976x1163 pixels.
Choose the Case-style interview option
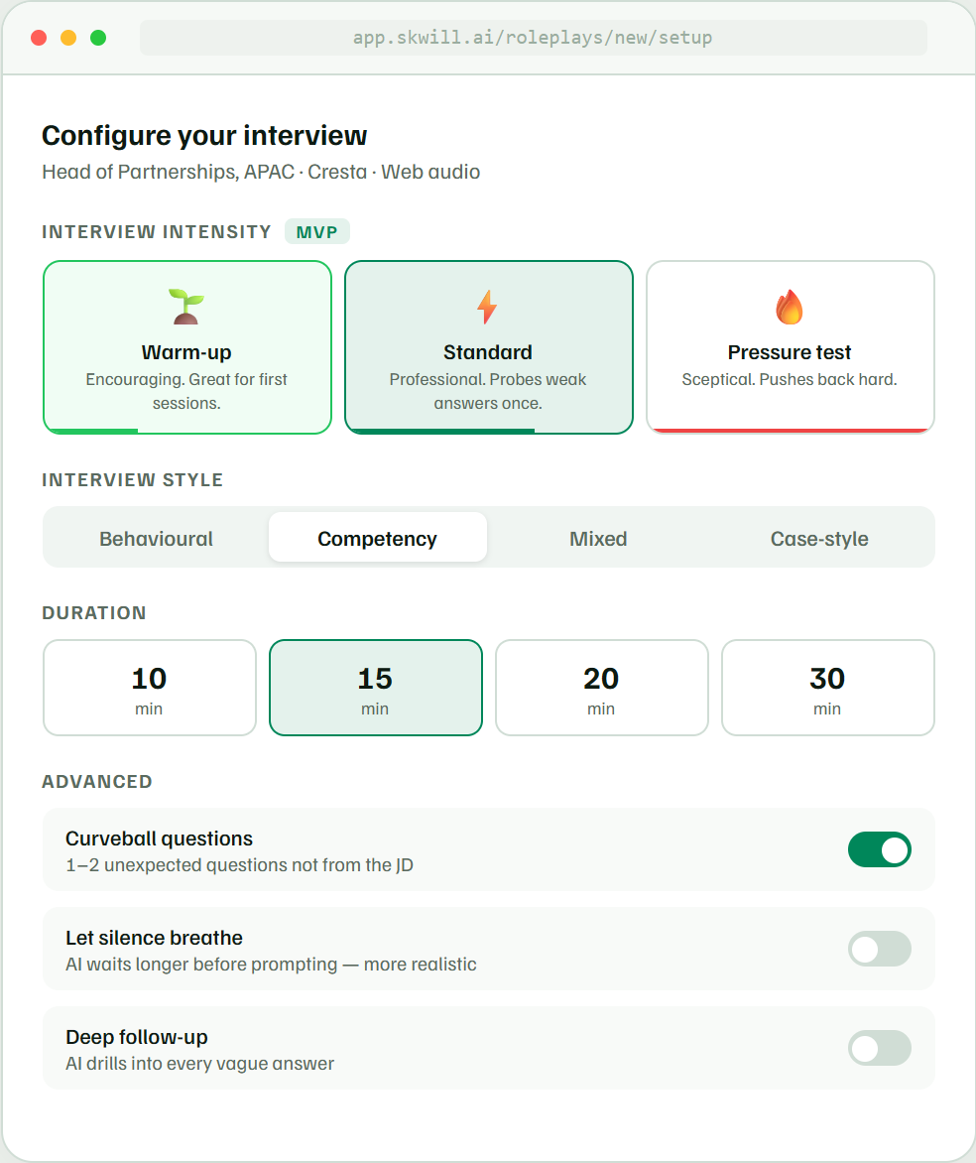(x=819, y=538)
